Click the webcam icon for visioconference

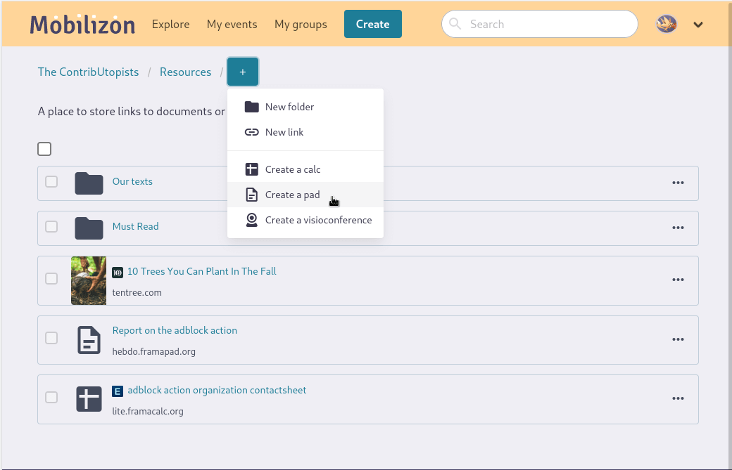251,220
